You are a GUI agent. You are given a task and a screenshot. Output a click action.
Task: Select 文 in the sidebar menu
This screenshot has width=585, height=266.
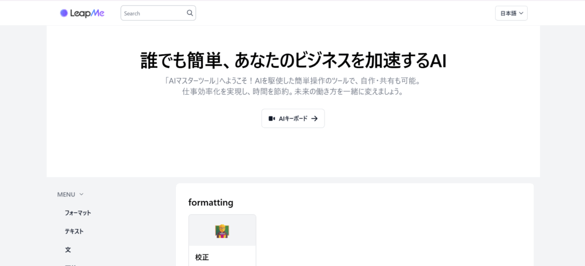(x=68, y=249)
